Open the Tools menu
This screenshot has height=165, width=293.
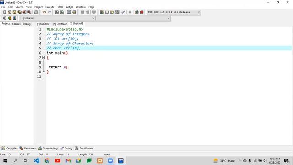click(x=60, y=7)
